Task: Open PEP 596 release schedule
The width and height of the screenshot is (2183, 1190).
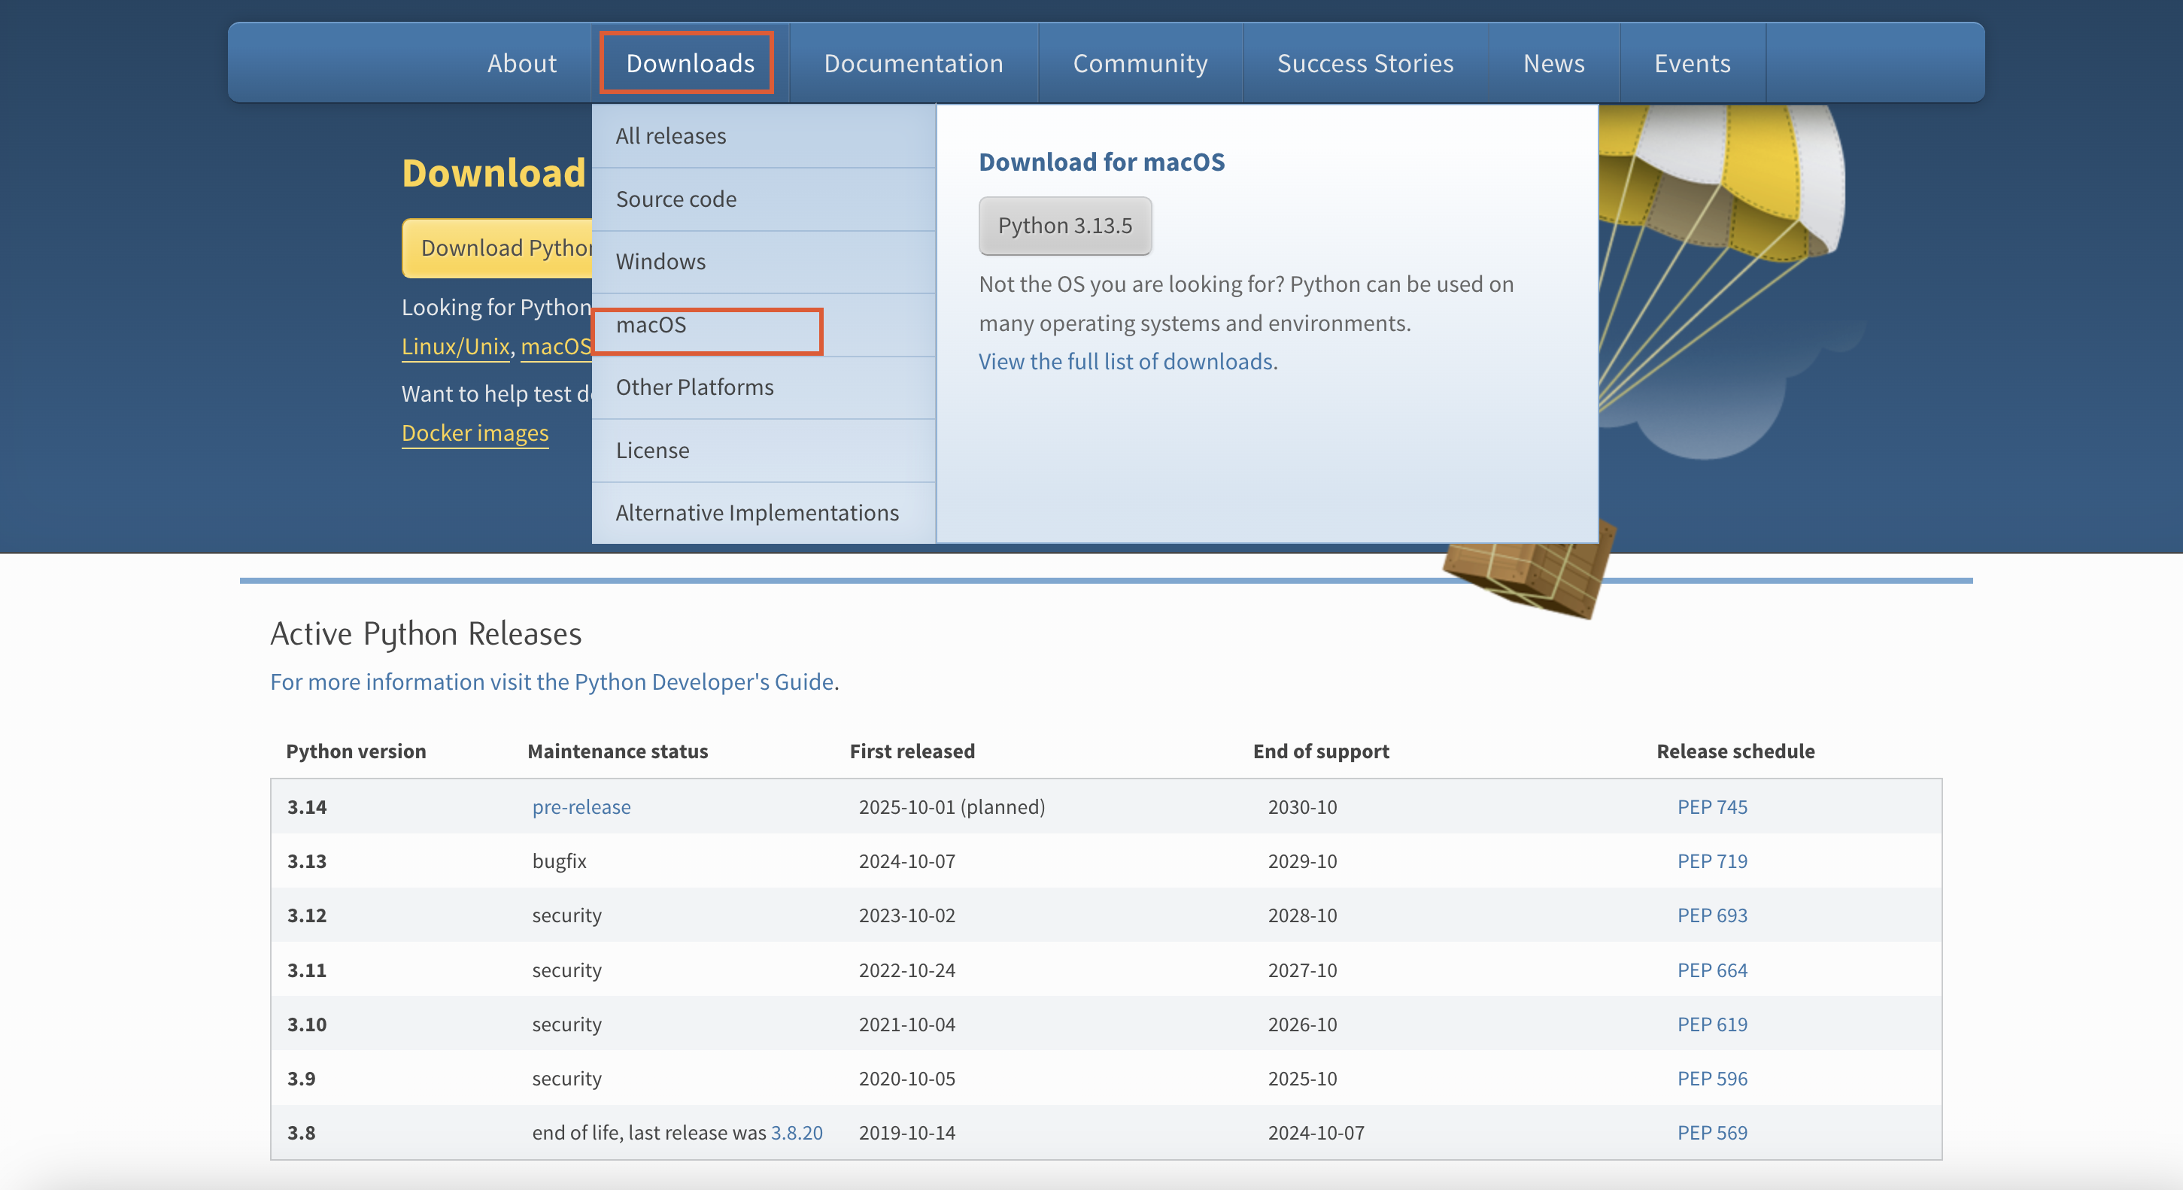Action: (1712, 1079)
